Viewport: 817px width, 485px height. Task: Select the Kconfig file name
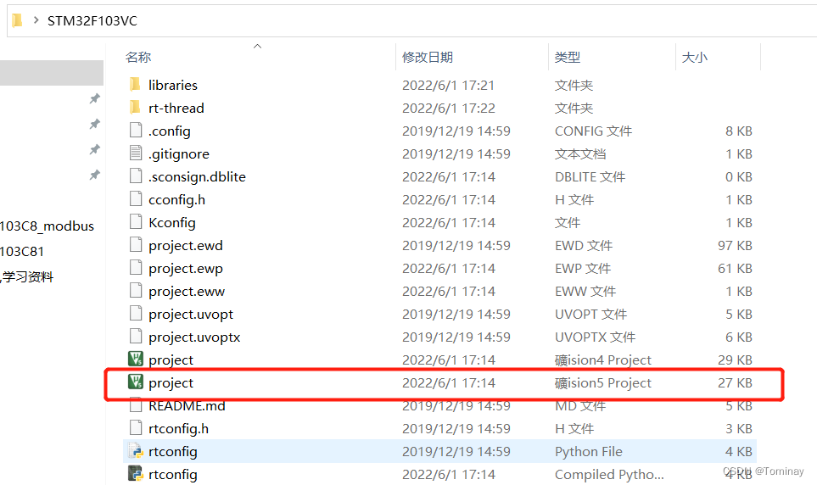[172, 222]
